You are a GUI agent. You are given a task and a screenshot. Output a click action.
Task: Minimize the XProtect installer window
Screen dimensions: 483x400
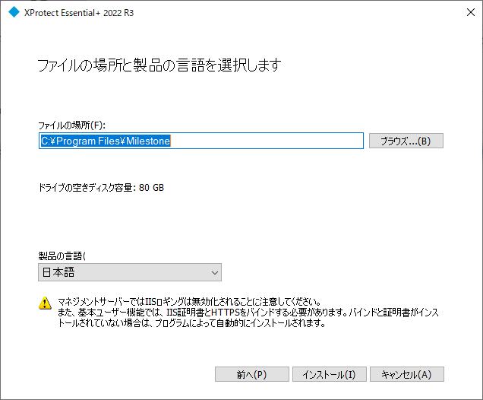coord(394,12)
